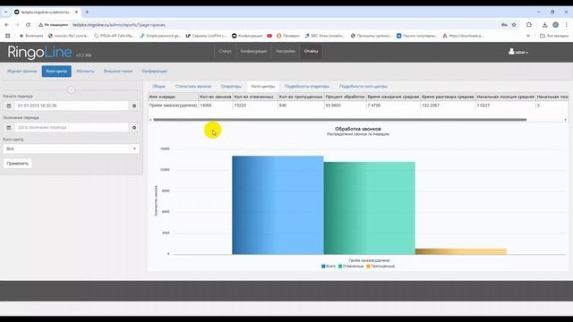Click the calendar icon of period end field
573x322 pixels.
pyautogui.click(x=9, y=127)
